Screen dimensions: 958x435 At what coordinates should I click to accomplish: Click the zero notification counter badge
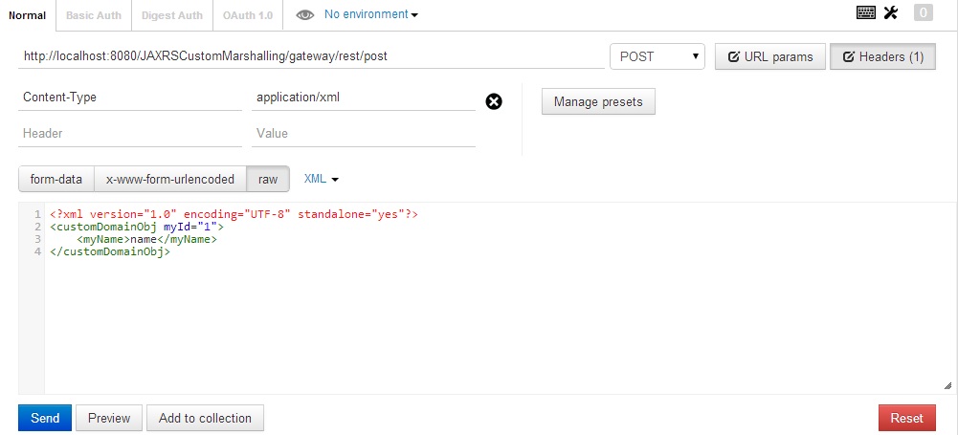[x=923, y=12]
